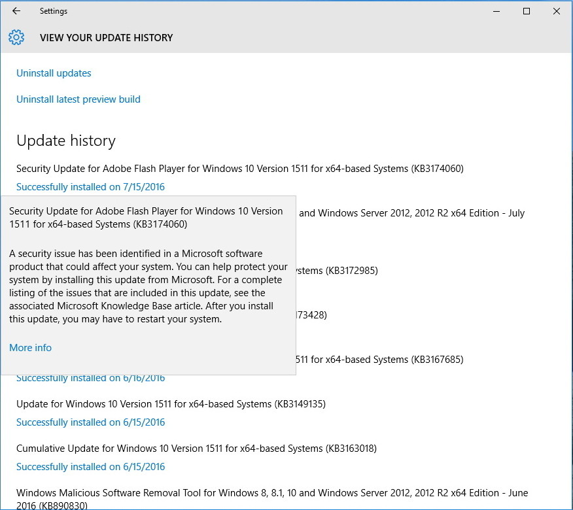Click the Settings gear icon
The height and width of the screenshot is (510, 573).
click(16, 37)
